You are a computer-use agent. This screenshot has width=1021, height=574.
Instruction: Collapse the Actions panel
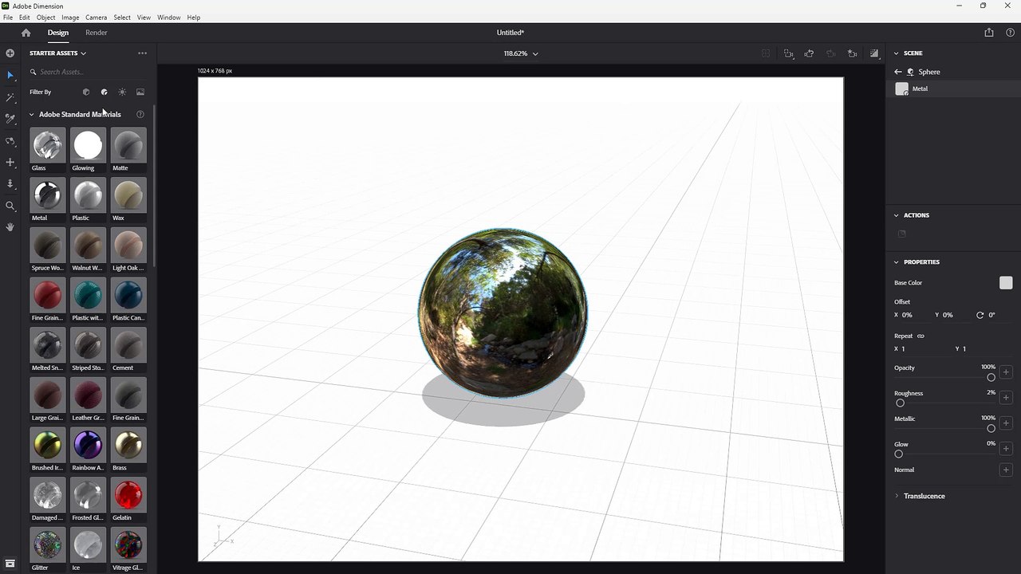coord(897,215)
